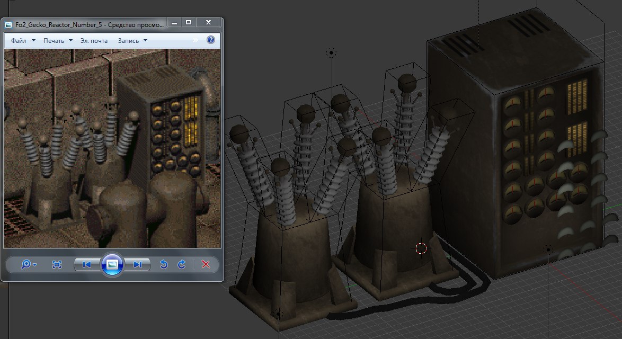Open the zoom magnifier control
This screenshot has height=339, width=622.
29,264
